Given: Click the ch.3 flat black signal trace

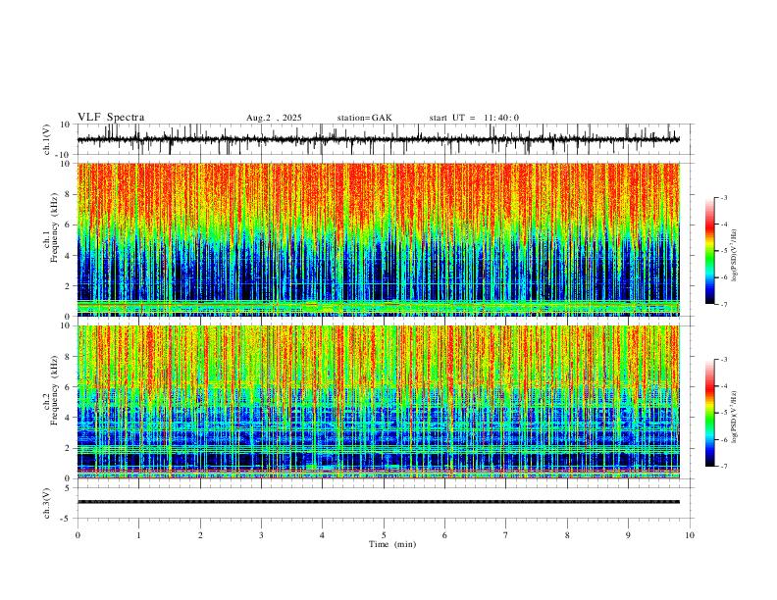Looking at the screenshot, I should (x=379, y=502).
